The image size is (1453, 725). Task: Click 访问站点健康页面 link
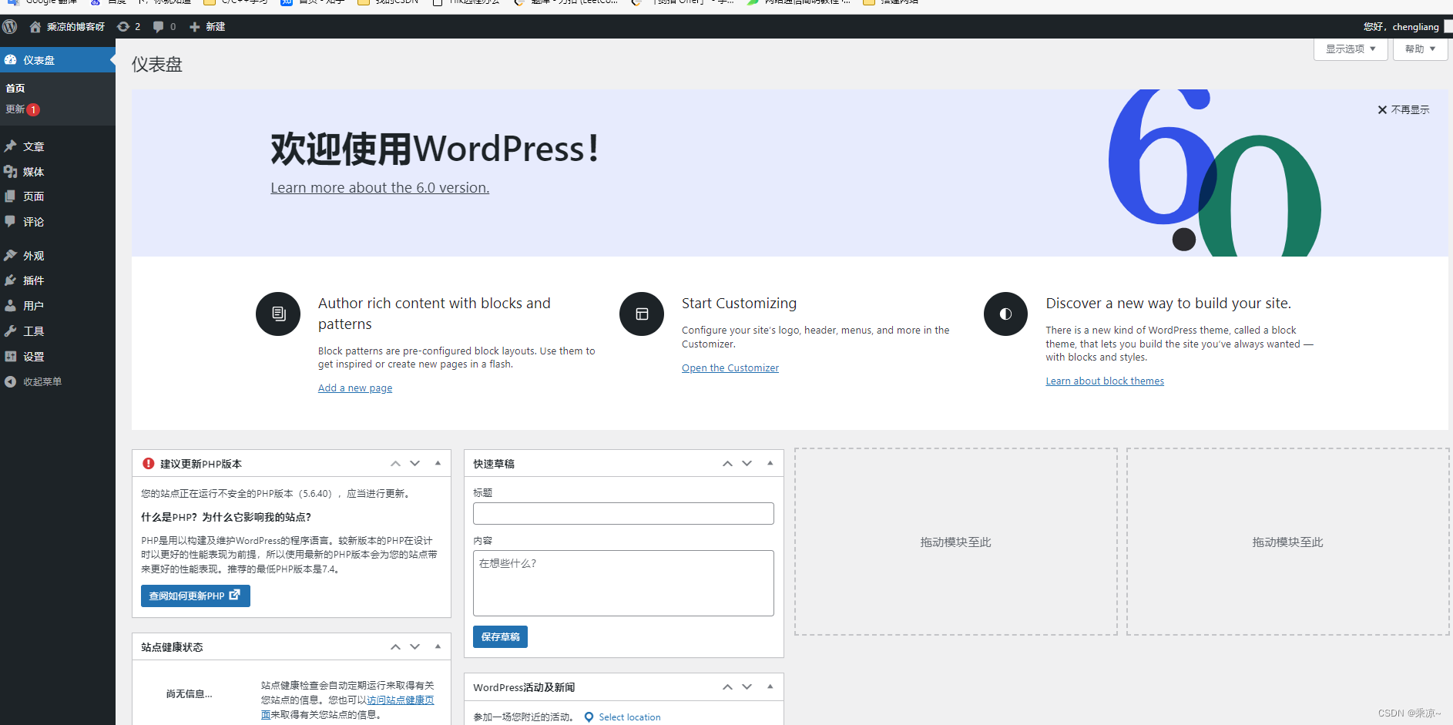(x=400, y=700)
